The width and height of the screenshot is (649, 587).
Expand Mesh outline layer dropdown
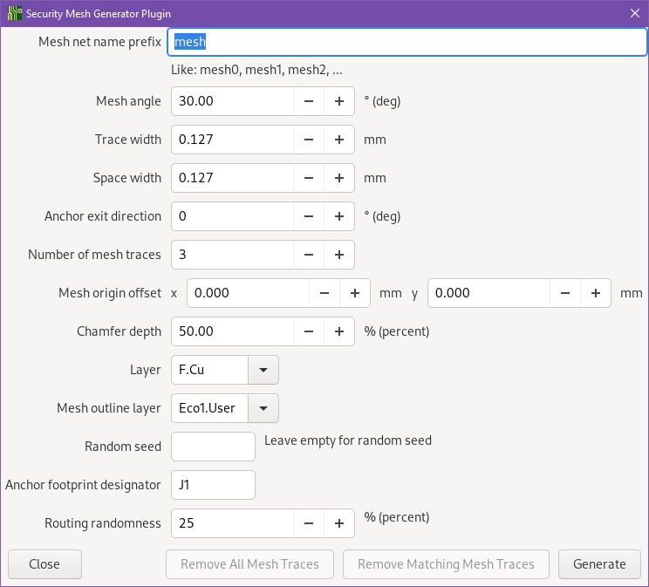click(x=263, y=408)
